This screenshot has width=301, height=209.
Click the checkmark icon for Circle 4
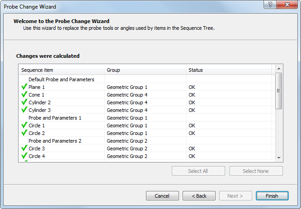(x=24, y=156)
